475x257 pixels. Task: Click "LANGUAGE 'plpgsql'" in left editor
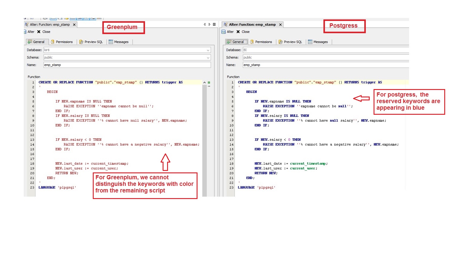(x=58, y=187)
